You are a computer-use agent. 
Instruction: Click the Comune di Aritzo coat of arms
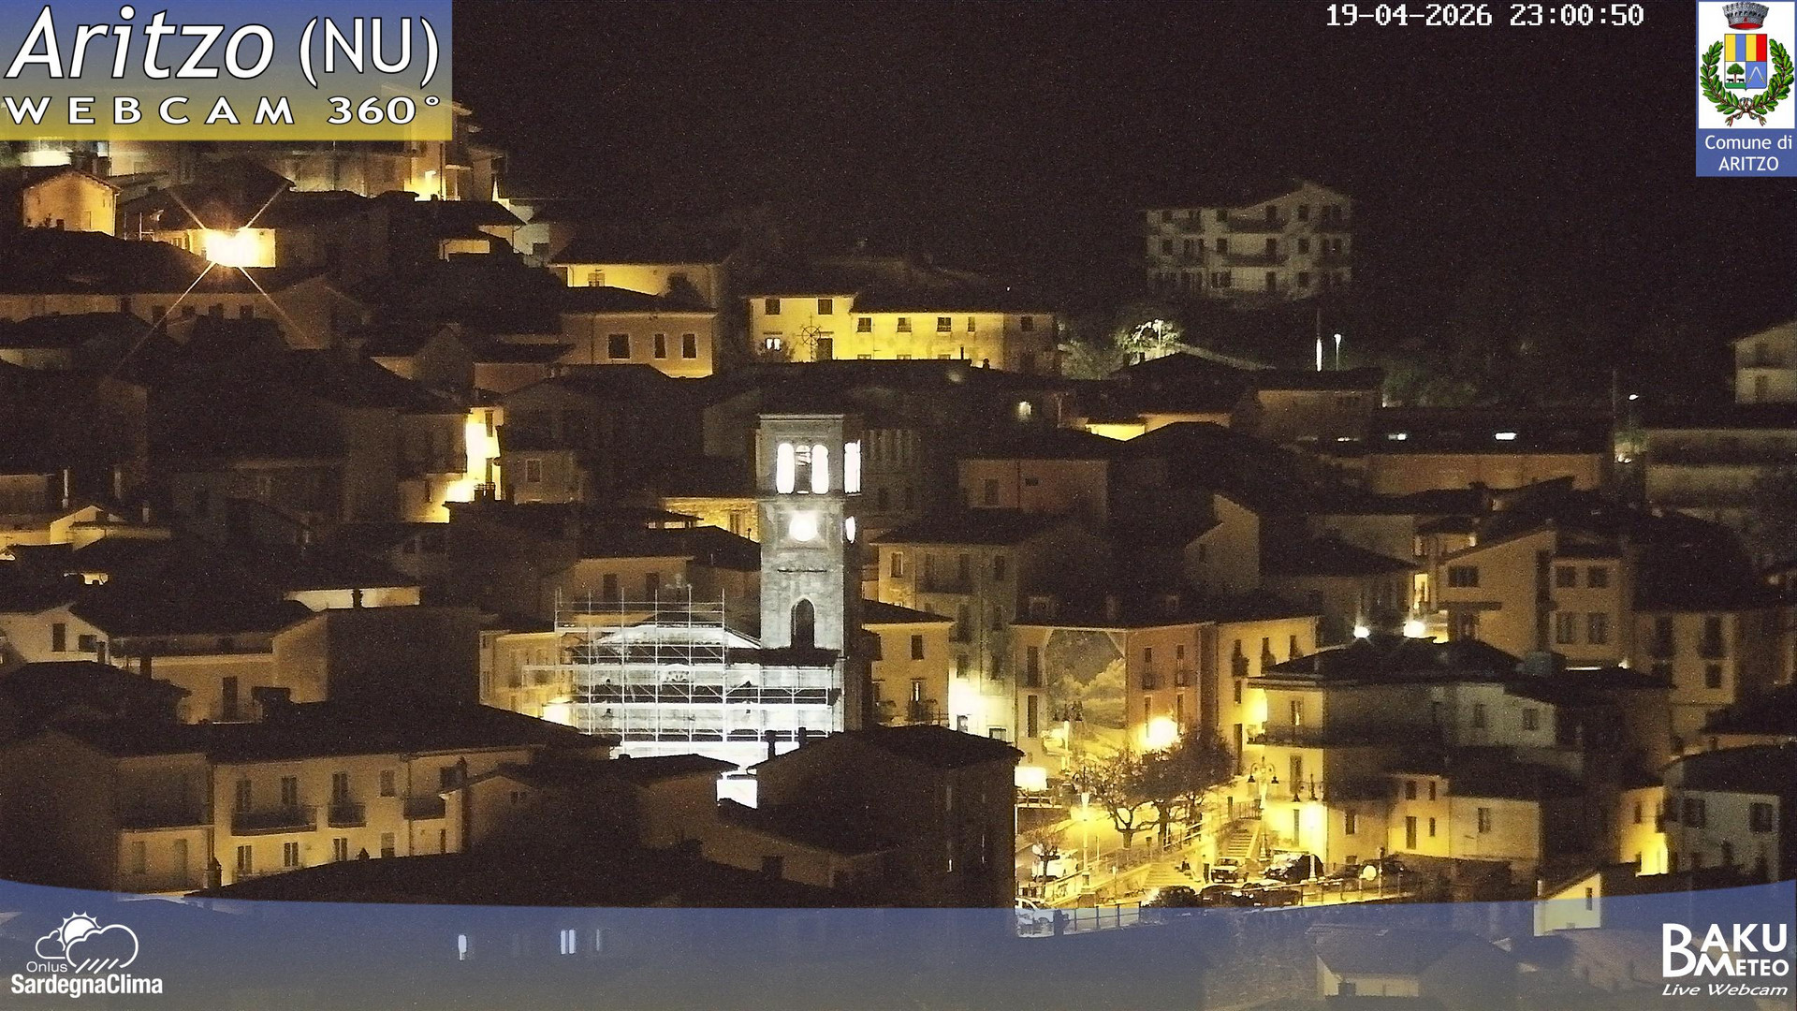click(x=1745, y=64)
